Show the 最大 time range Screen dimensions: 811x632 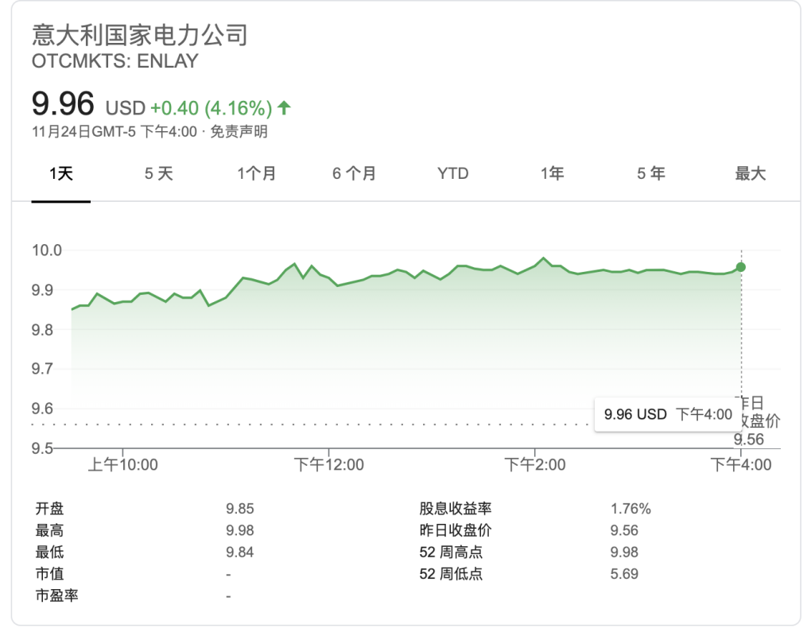coord(750,174)
